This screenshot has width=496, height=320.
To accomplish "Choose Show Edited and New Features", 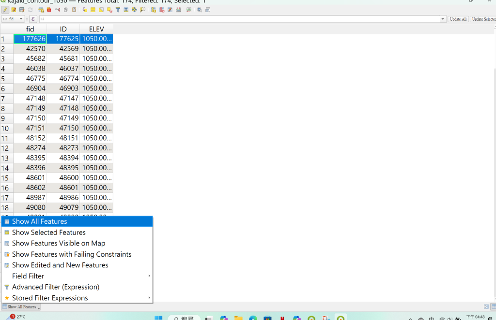I will click(x=77, y=265).
